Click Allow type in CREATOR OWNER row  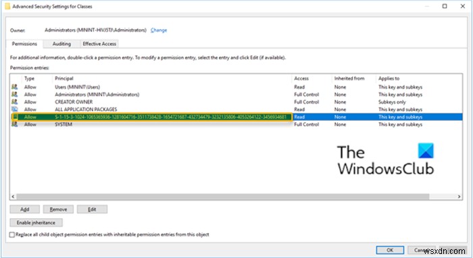coord(30,102)
